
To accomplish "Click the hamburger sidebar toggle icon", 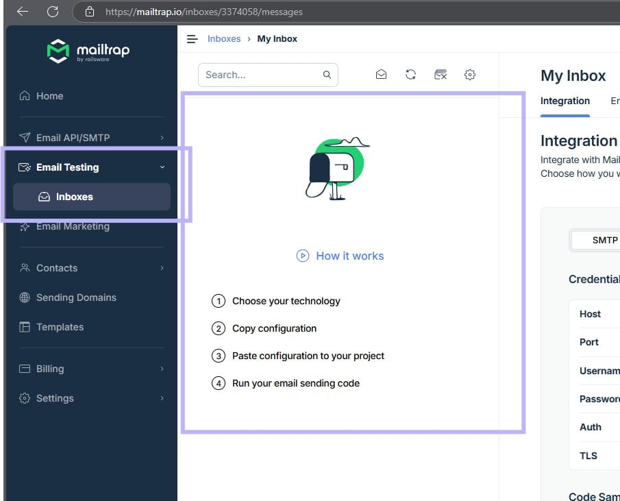I will [x=193, y=39].
